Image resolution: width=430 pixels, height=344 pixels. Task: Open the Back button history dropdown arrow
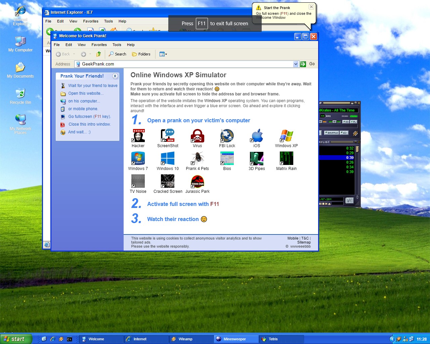(x=74, y=54)
